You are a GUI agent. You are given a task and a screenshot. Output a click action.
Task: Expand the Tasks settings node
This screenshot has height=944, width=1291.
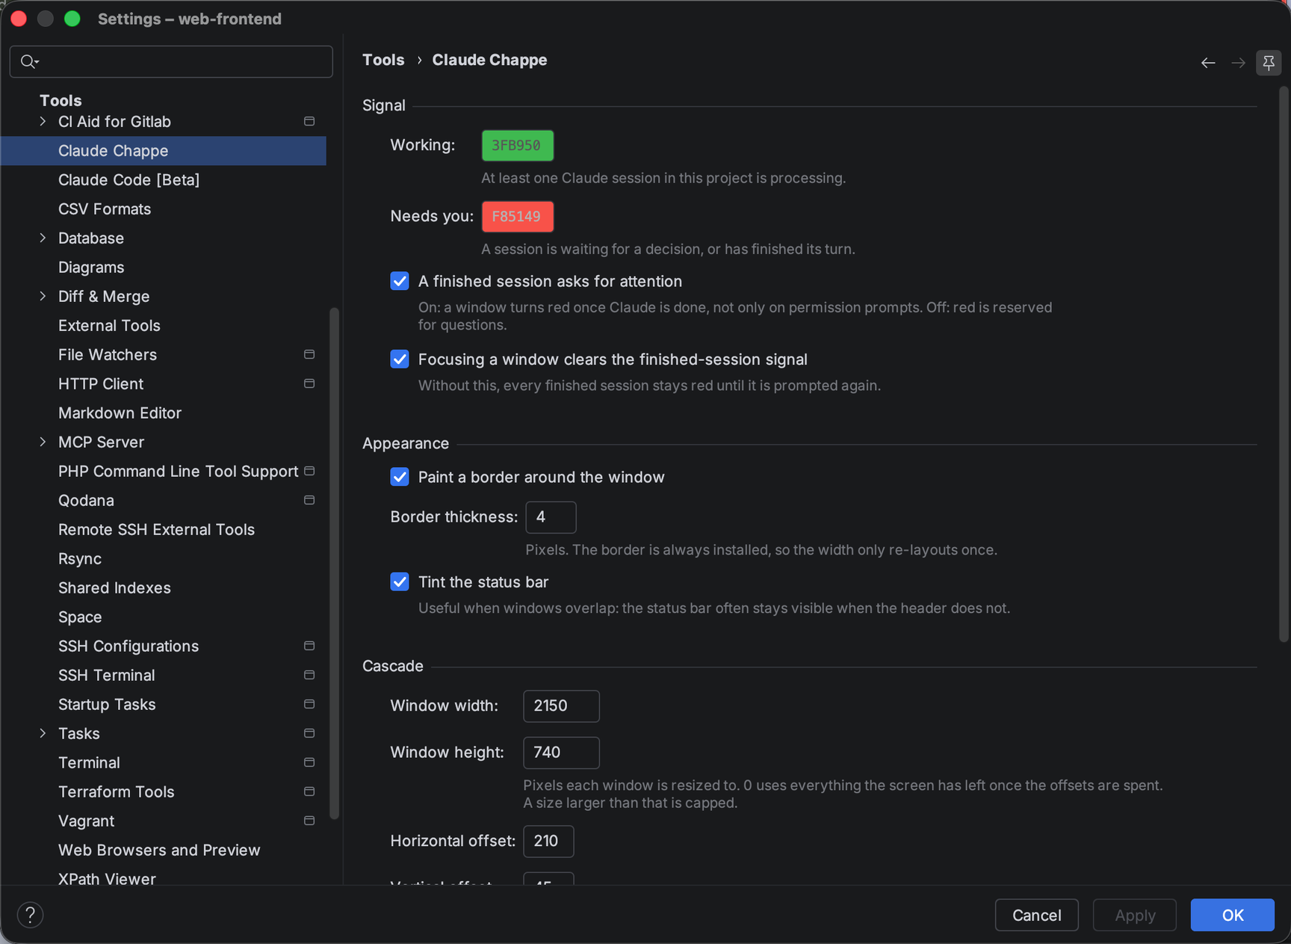(43, 733)
